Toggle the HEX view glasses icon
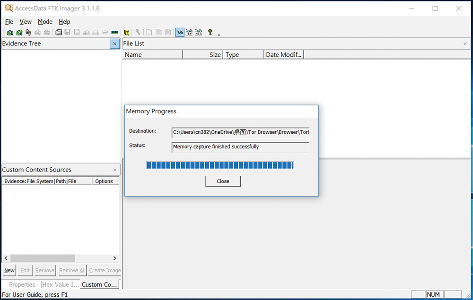Image resolution: width=473 pixels, height=300 pixels. pyautogui.click(x=199, y=32)
